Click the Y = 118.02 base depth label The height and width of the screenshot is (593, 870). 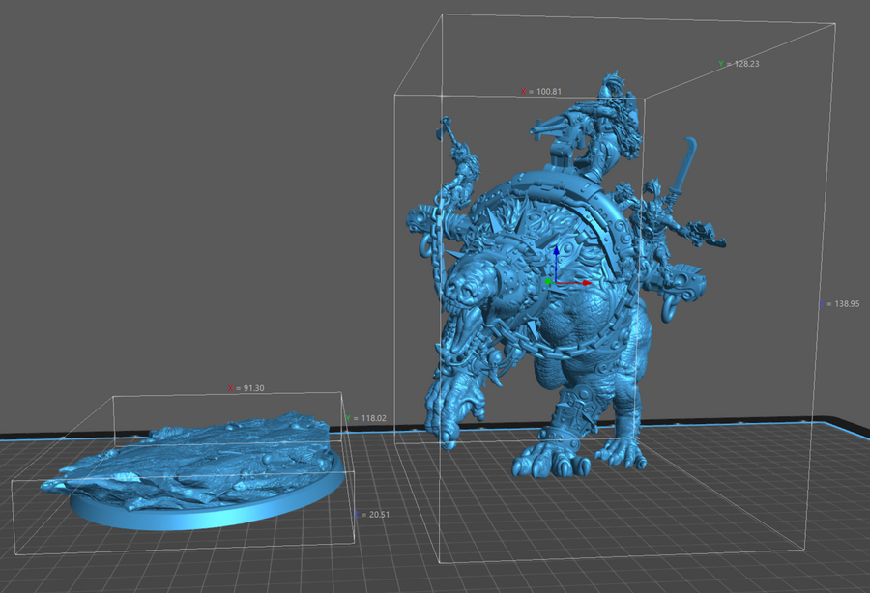(x=365, y=418)
